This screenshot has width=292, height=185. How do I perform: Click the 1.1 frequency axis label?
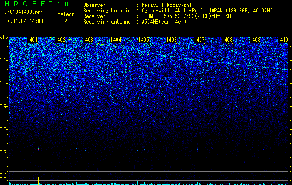tap(4, 61)
